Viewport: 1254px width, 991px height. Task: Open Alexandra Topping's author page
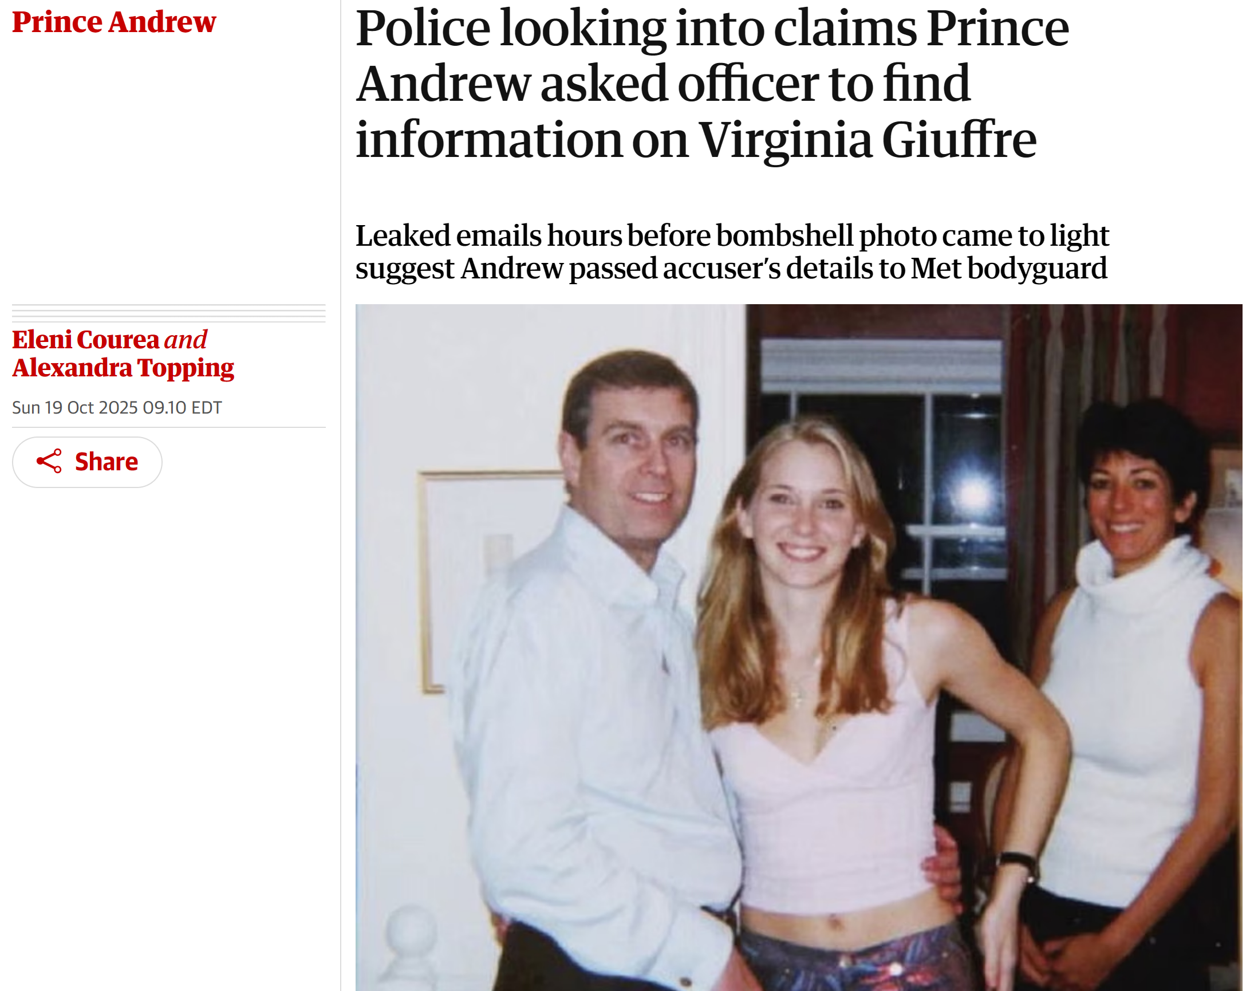123,368
